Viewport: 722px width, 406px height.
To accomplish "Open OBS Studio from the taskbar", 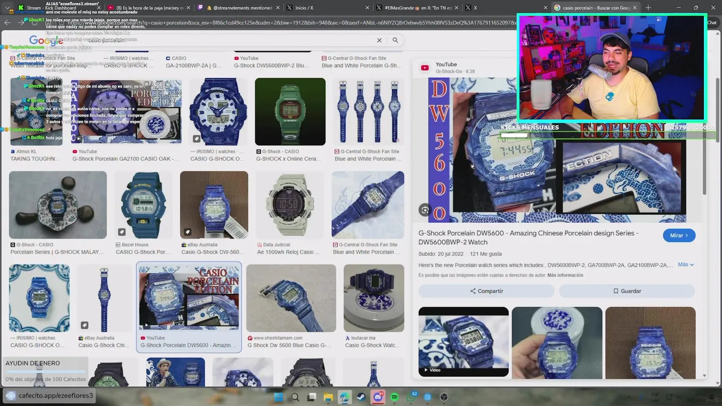I will pyautogui.click(x=444, y=397).
